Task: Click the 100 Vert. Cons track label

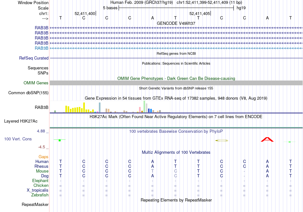Action: [18, 139]
